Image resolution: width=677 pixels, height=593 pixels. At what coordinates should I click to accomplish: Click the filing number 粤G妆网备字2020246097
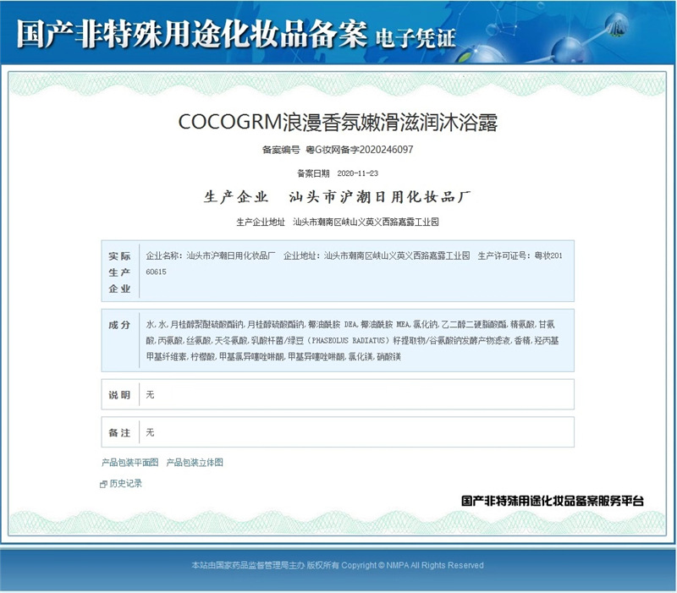click(x=359, y=150)
